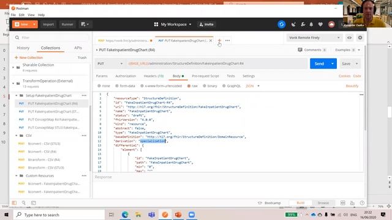Screen dimensions: 392x220
Task: Click the heart icon in header
Action: tap(320, 24)
